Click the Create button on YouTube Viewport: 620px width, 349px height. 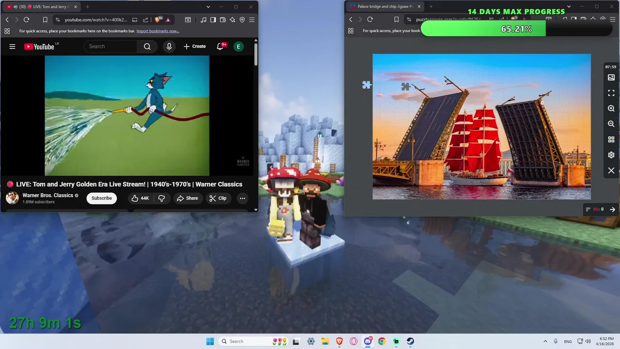[x=195, y=47]
